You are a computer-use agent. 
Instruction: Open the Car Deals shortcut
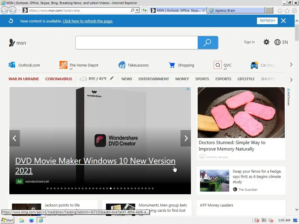pos(263,65)
